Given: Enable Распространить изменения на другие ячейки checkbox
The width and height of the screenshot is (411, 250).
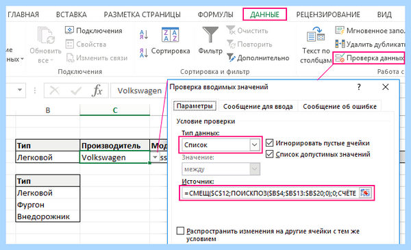Looking at the screenshot, I should (180, 231).
